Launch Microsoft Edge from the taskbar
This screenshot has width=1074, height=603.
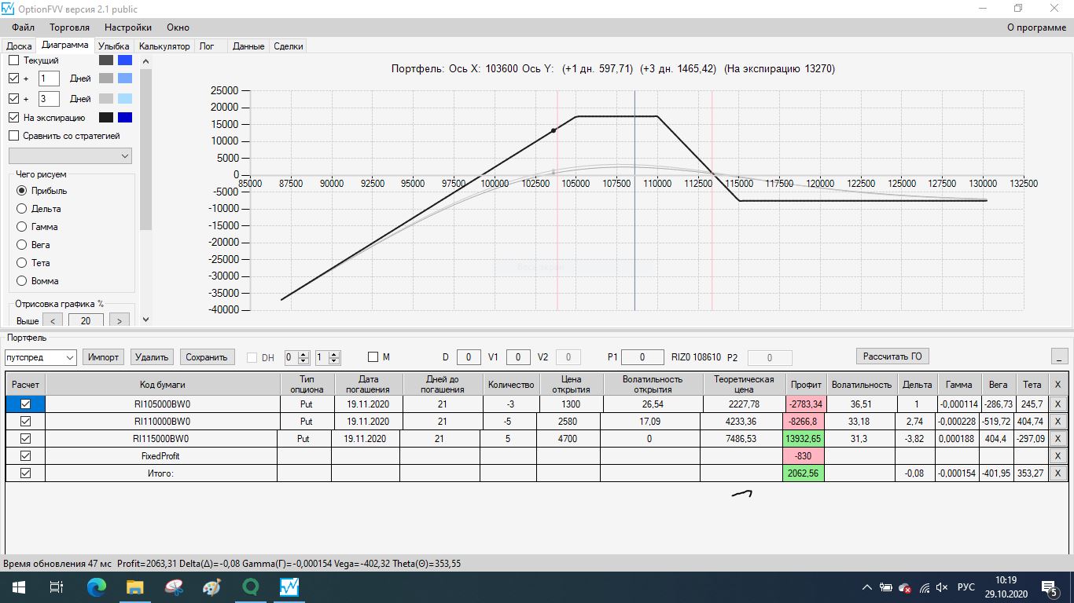coord(96,587)
